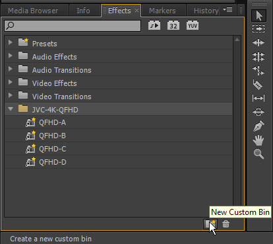This screenshot has height=244, width=273.
Task: Select the Slide tool
Action: (258, 112)
